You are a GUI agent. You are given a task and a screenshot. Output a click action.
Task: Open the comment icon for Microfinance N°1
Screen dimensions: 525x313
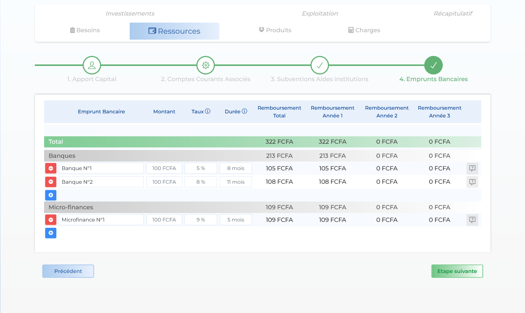(x=472, y=220)
